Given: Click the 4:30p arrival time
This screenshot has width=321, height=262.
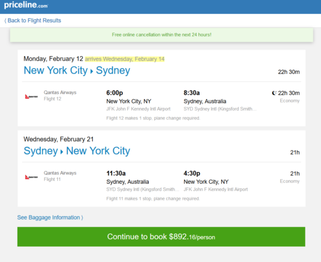Looking at the screenshot, I should tap(192, 173).
